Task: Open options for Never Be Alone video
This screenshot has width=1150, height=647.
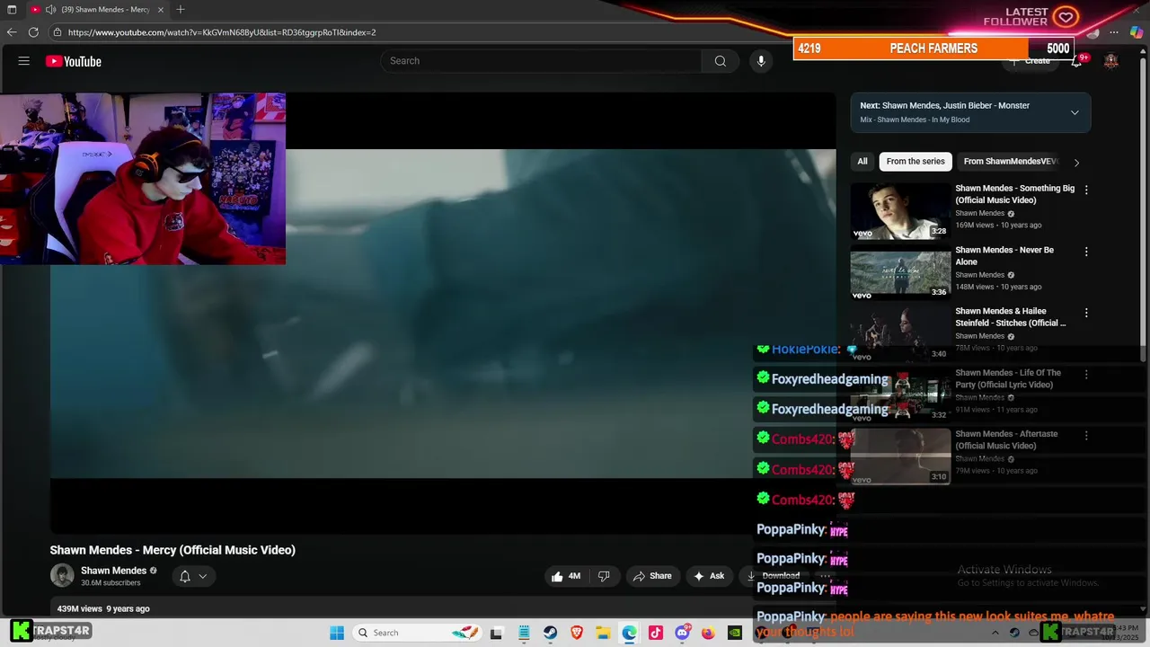Action: tap(1086, 252)
